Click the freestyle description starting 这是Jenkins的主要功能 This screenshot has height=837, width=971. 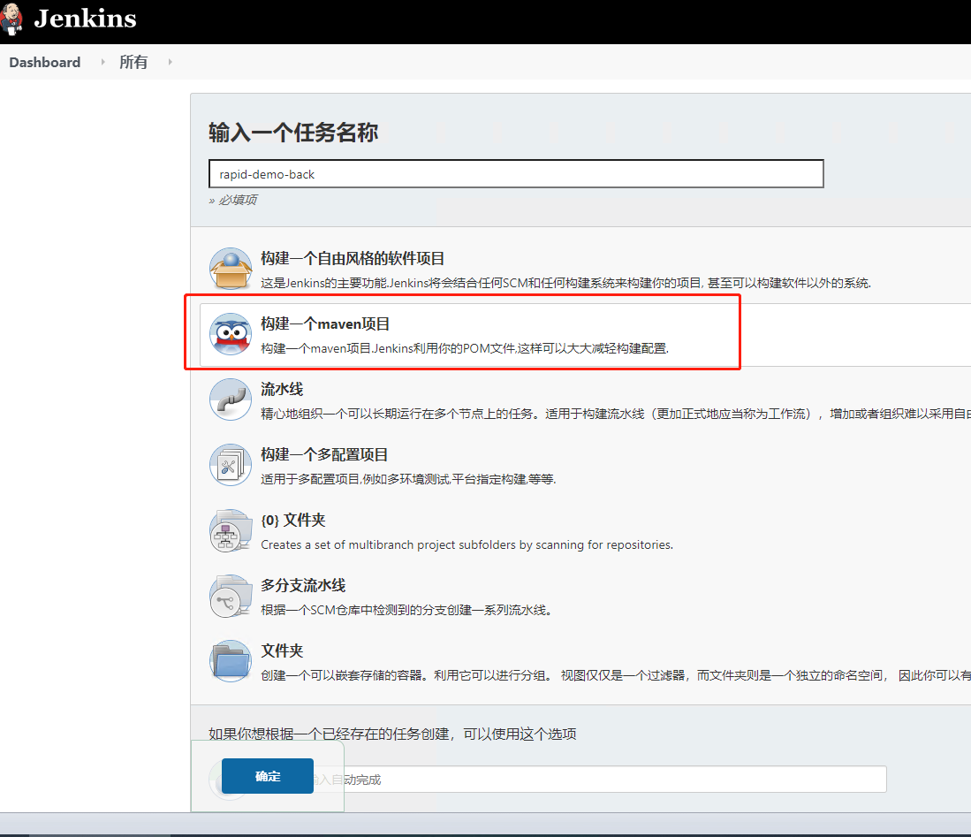(566, 283)
